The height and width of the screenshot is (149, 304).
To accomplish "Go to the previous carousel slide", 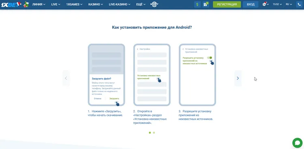I will (66, 78).
